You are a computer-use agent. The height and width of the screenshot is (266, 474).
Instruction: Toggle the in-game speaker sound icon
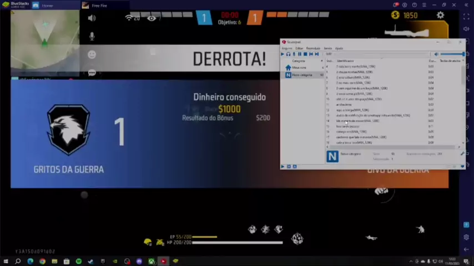92,18
